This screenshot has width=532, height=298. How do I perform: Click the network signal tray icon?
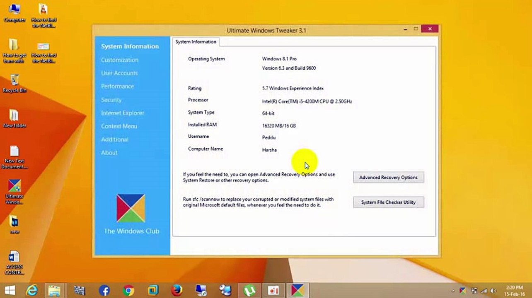pyautogui.click(x=484, y=291)
